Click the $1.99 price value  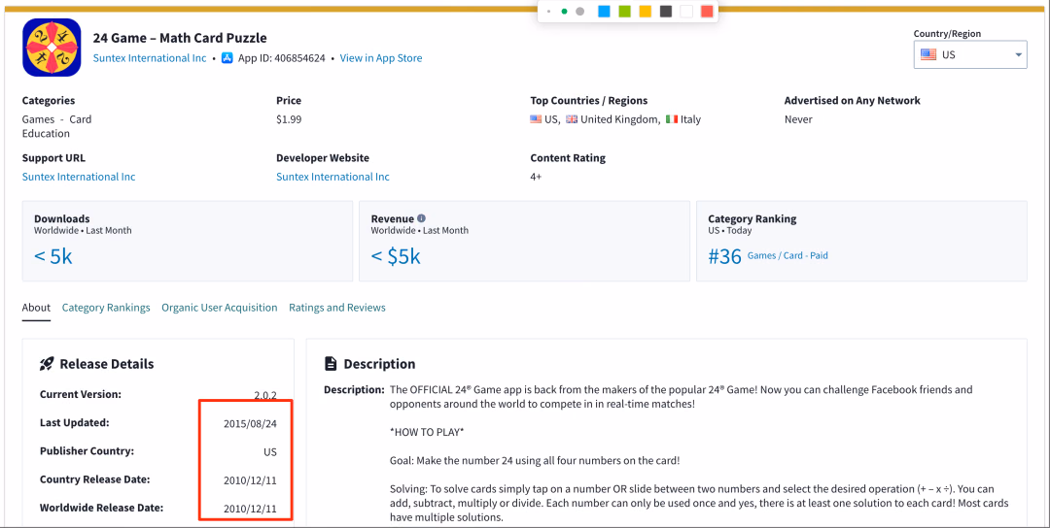289,119
